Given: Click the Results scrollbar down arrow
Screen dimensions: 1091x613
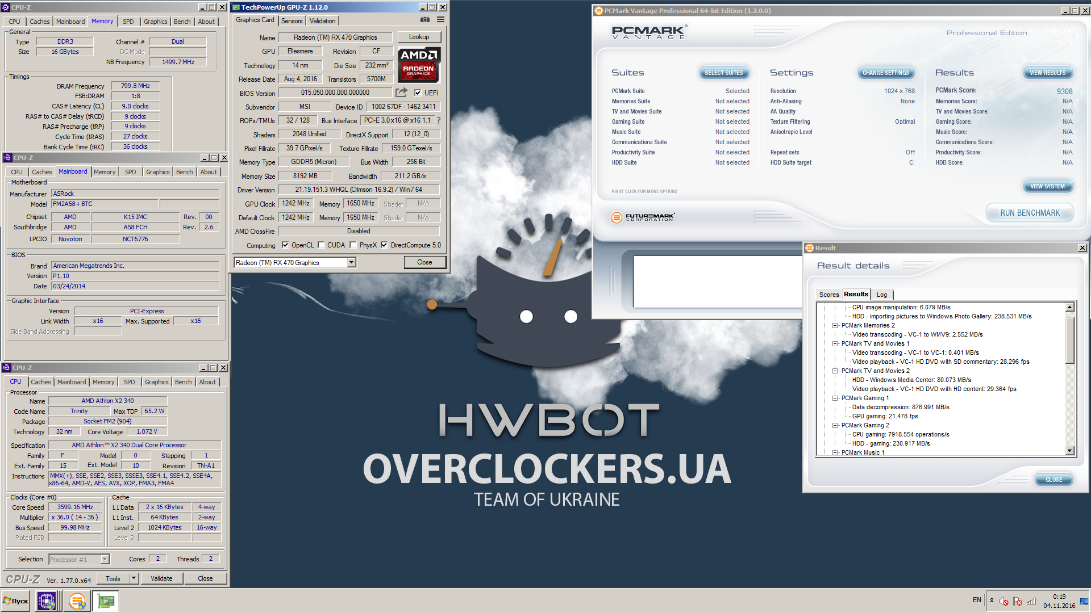Looking at the screenshot, I should pyautogui.click(x=1069, y=451).
